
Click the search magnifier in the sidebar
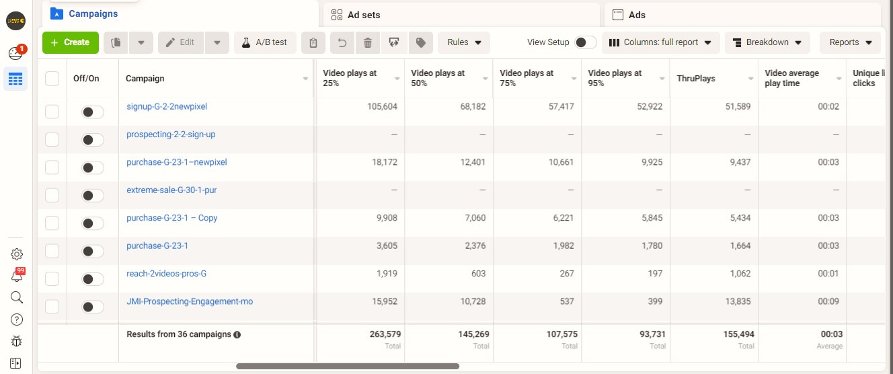tap(17, 297)
